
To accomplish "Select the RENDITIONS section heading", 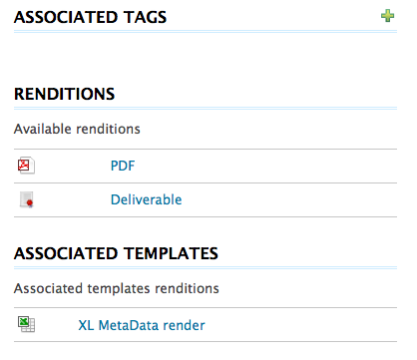I will pyautogui.click(x=64, y=94).
